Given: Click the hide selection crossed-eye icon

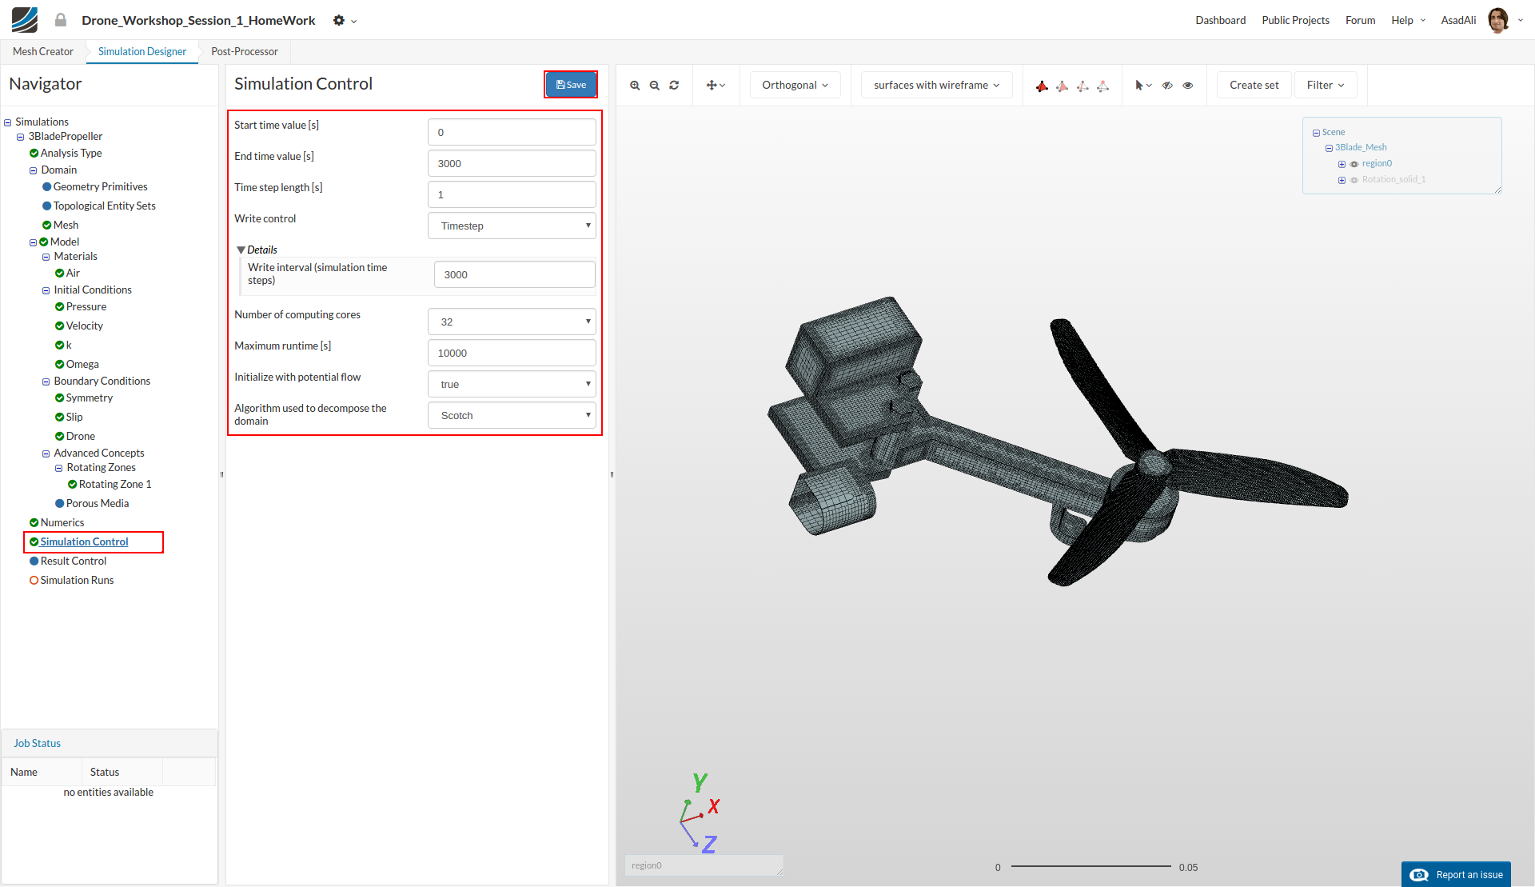Looking at the screenshot, I should coord(1167,86).
